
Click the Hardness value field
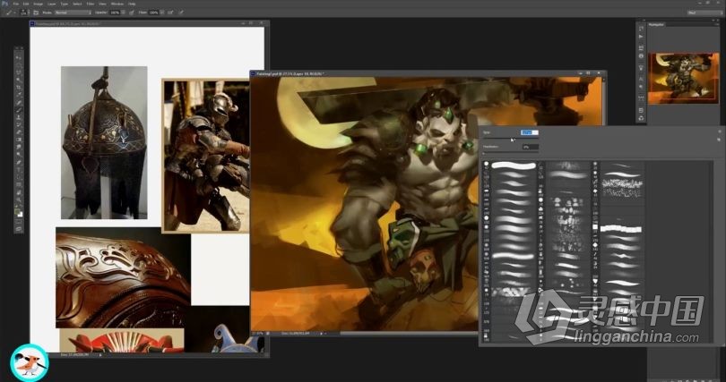pos(530,147)
